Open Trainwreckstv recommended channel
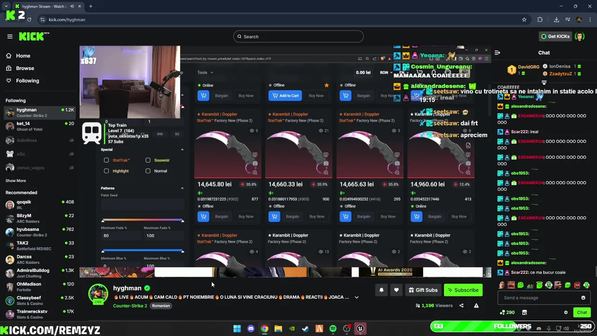This screenshot has height=336, width=597. [40, 314]
